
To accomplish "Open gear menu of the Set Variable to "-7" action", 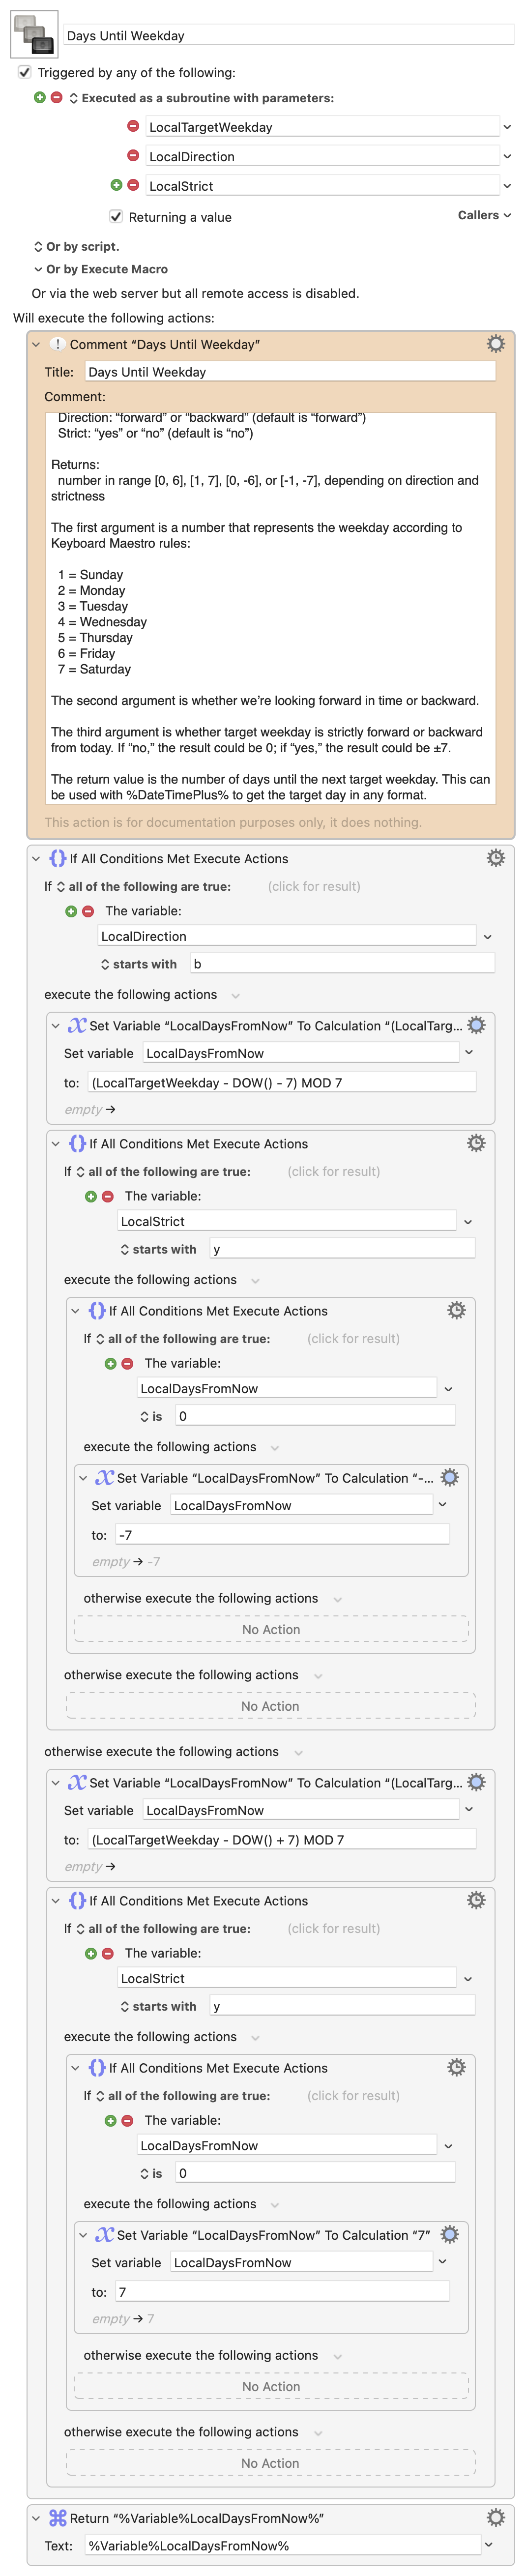I will pos(450,1477).
